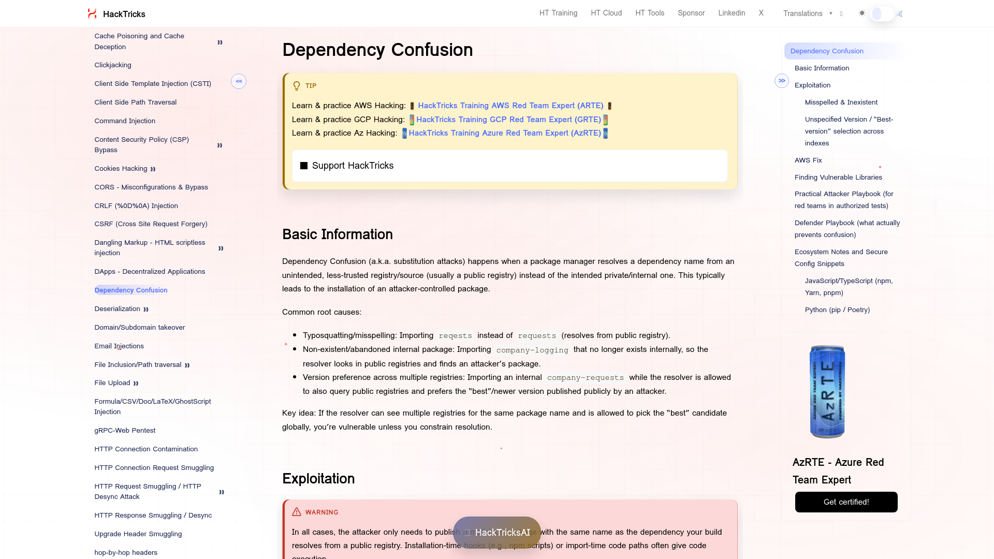994x559 pixels.
Task: Toggle the light/dark theme switch
Action: tap(881, 14)
